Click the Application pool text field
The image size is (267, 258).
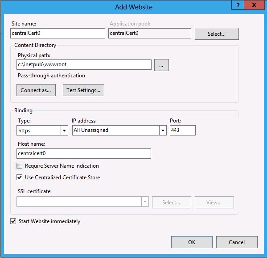tap(150, 33)
